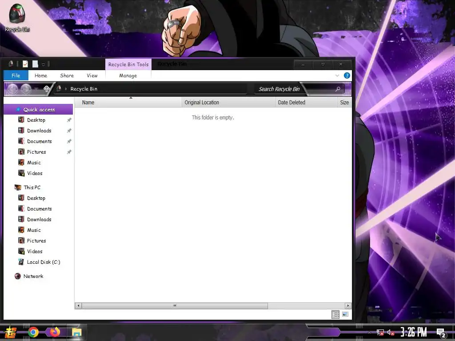Screen dimensions: 455x341
Task: Click the New folder quick access toolbar icon
Action: tap(35, 64)
